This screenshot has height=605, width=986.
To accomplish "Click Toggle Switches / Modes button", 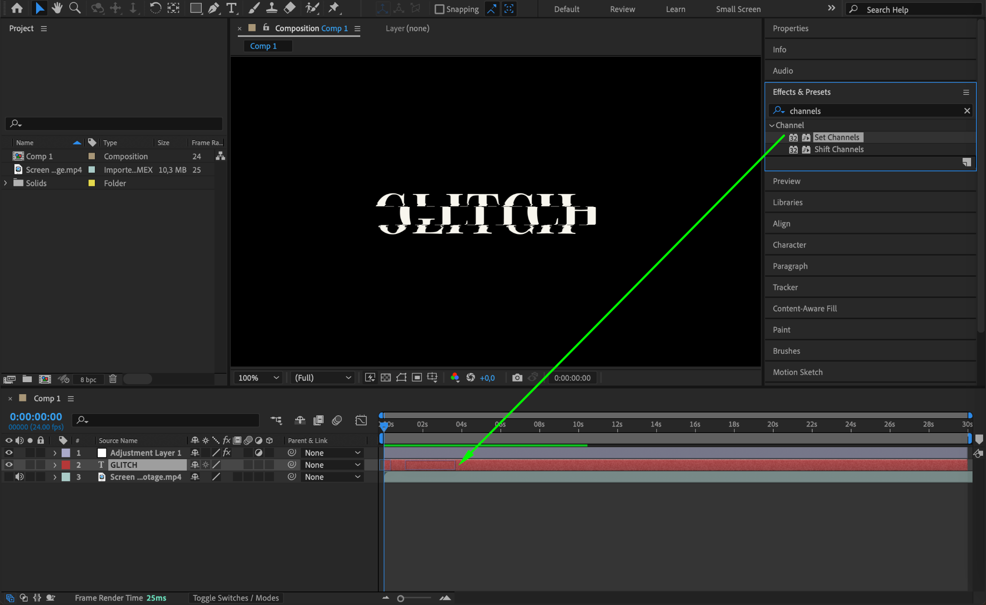I will pyautogui.click(x=236, y=598).
